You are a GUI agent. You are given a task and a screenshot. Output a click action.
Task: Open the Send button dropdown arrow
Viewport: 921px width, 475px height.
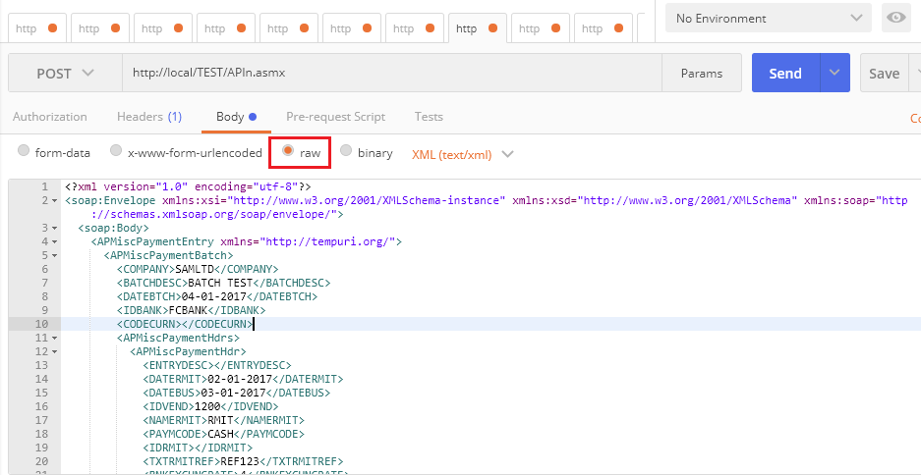point(835,74)
